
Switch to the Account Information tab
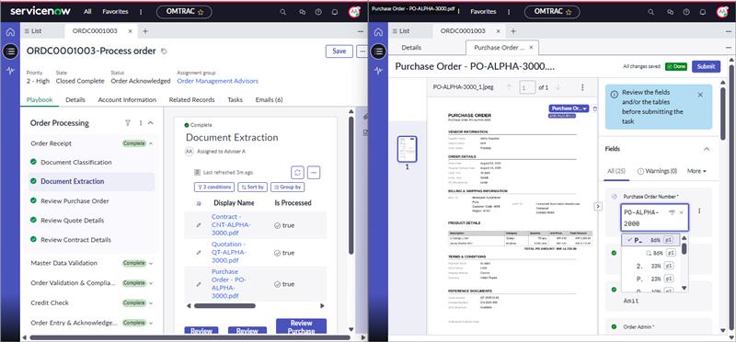(x=127, y=100)
